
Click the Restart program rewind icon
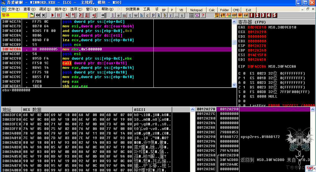point(38,15)
